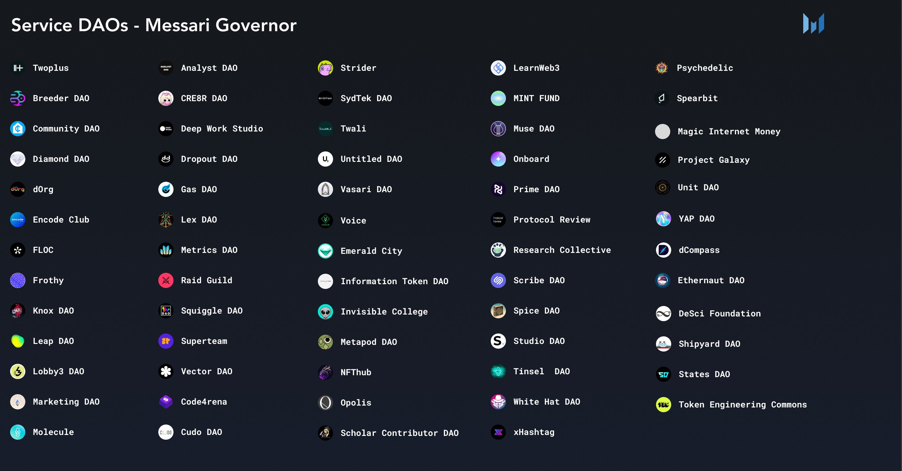Click the Community DAO blue logo icon

pyautogui.click(x=17, y=129)
